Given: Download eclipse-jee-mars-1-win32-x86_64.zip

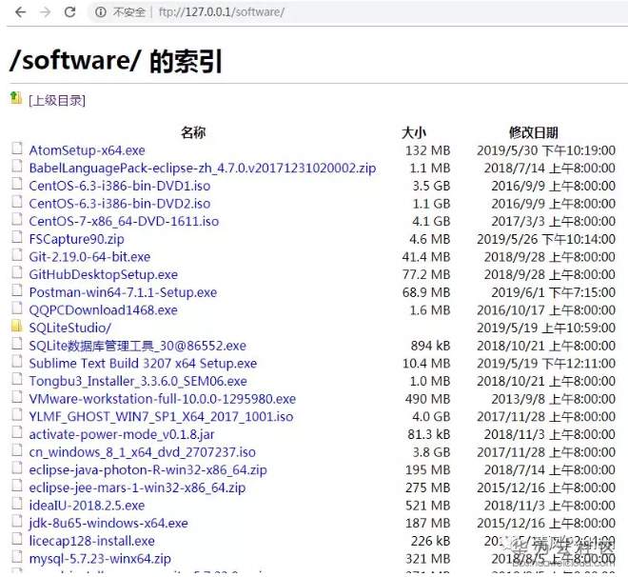Looking at the screenshot, I should tap(137, 487).
